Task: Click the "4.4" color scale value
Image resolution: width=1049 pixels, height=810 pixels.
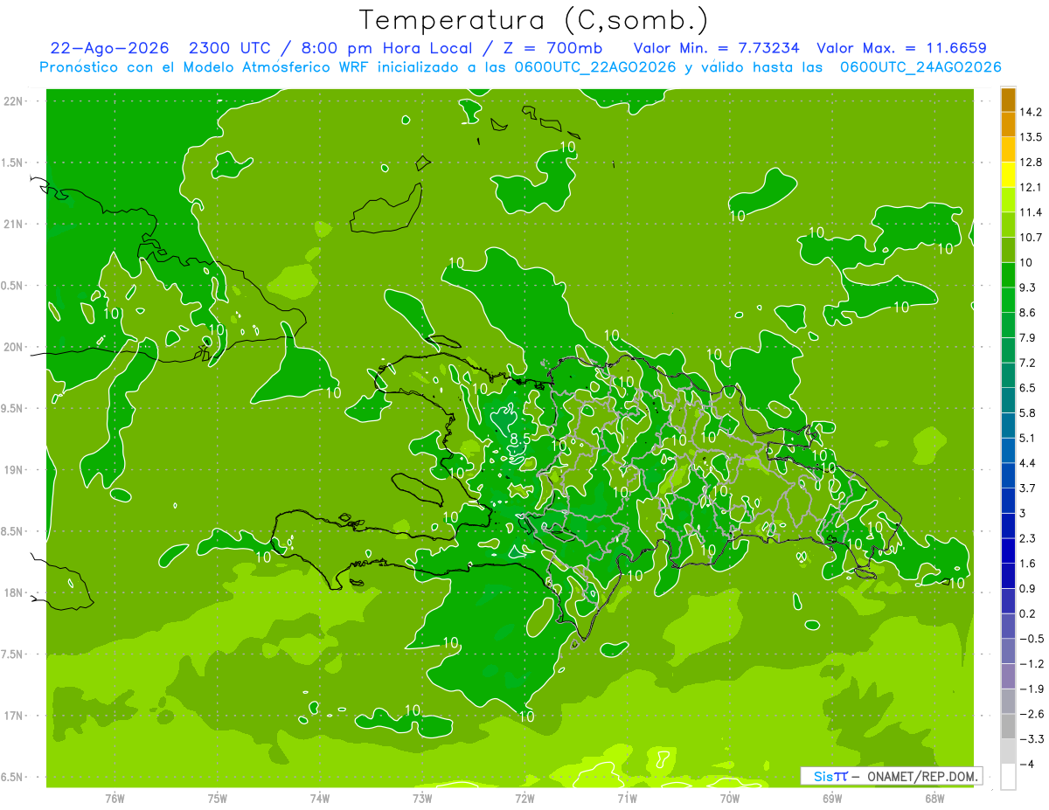Action: (x=1028, y=462)
